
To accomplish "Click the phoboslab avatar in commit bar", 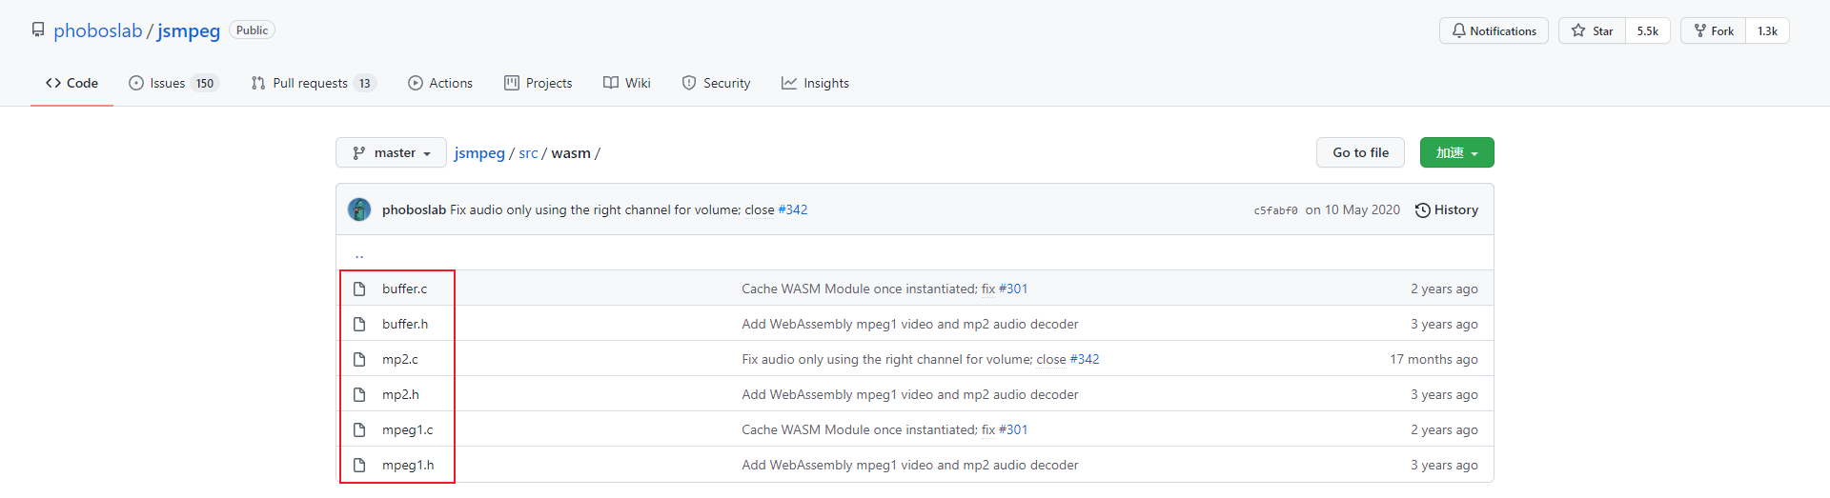I will (359, 209).
